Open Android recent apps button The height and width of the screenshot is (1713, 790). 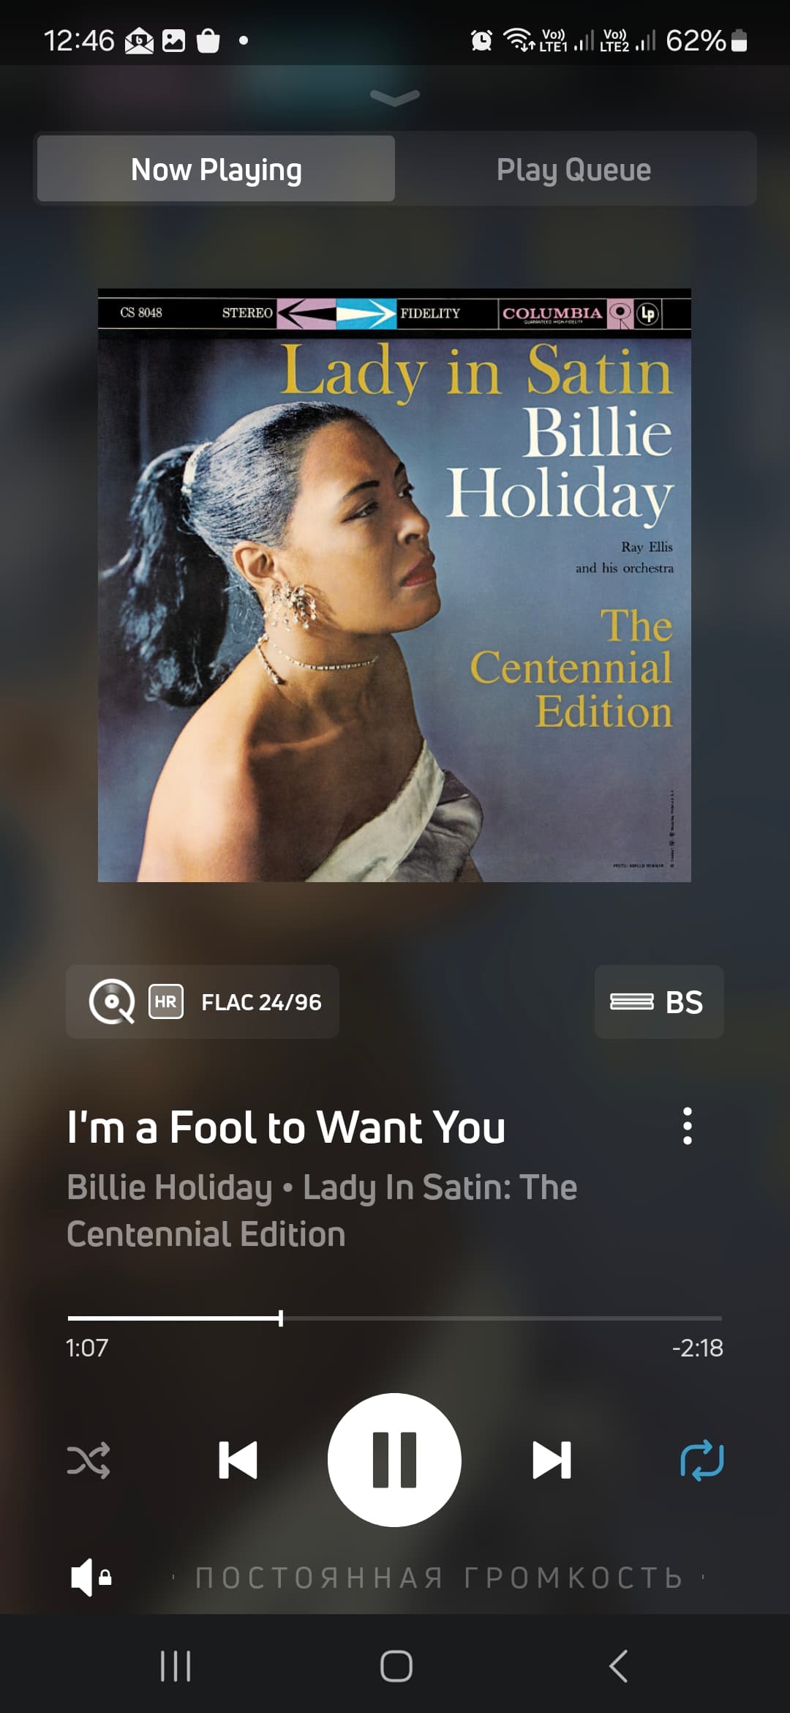coord(176,1666)
